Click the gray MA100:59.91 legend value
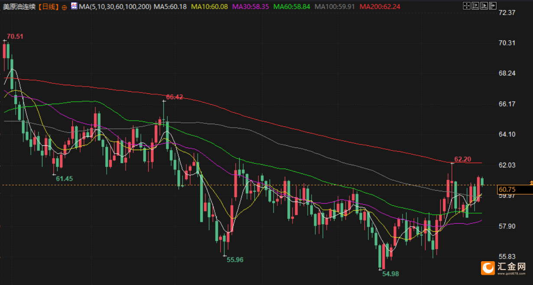Screen dimensions: 533x285 point(335,6)
